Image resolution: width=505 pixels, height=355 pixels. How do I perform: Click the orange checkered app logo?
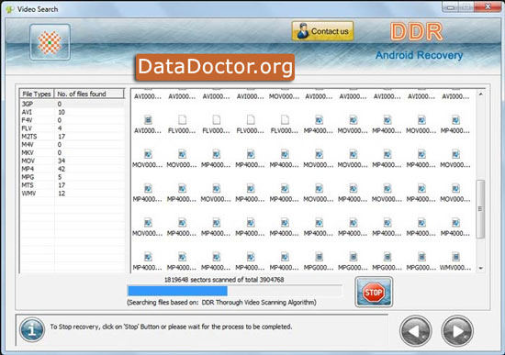tap(50, 42)
